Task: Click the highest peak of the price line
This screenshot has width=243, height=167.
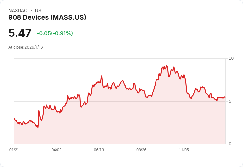Action: click(167, 66)
